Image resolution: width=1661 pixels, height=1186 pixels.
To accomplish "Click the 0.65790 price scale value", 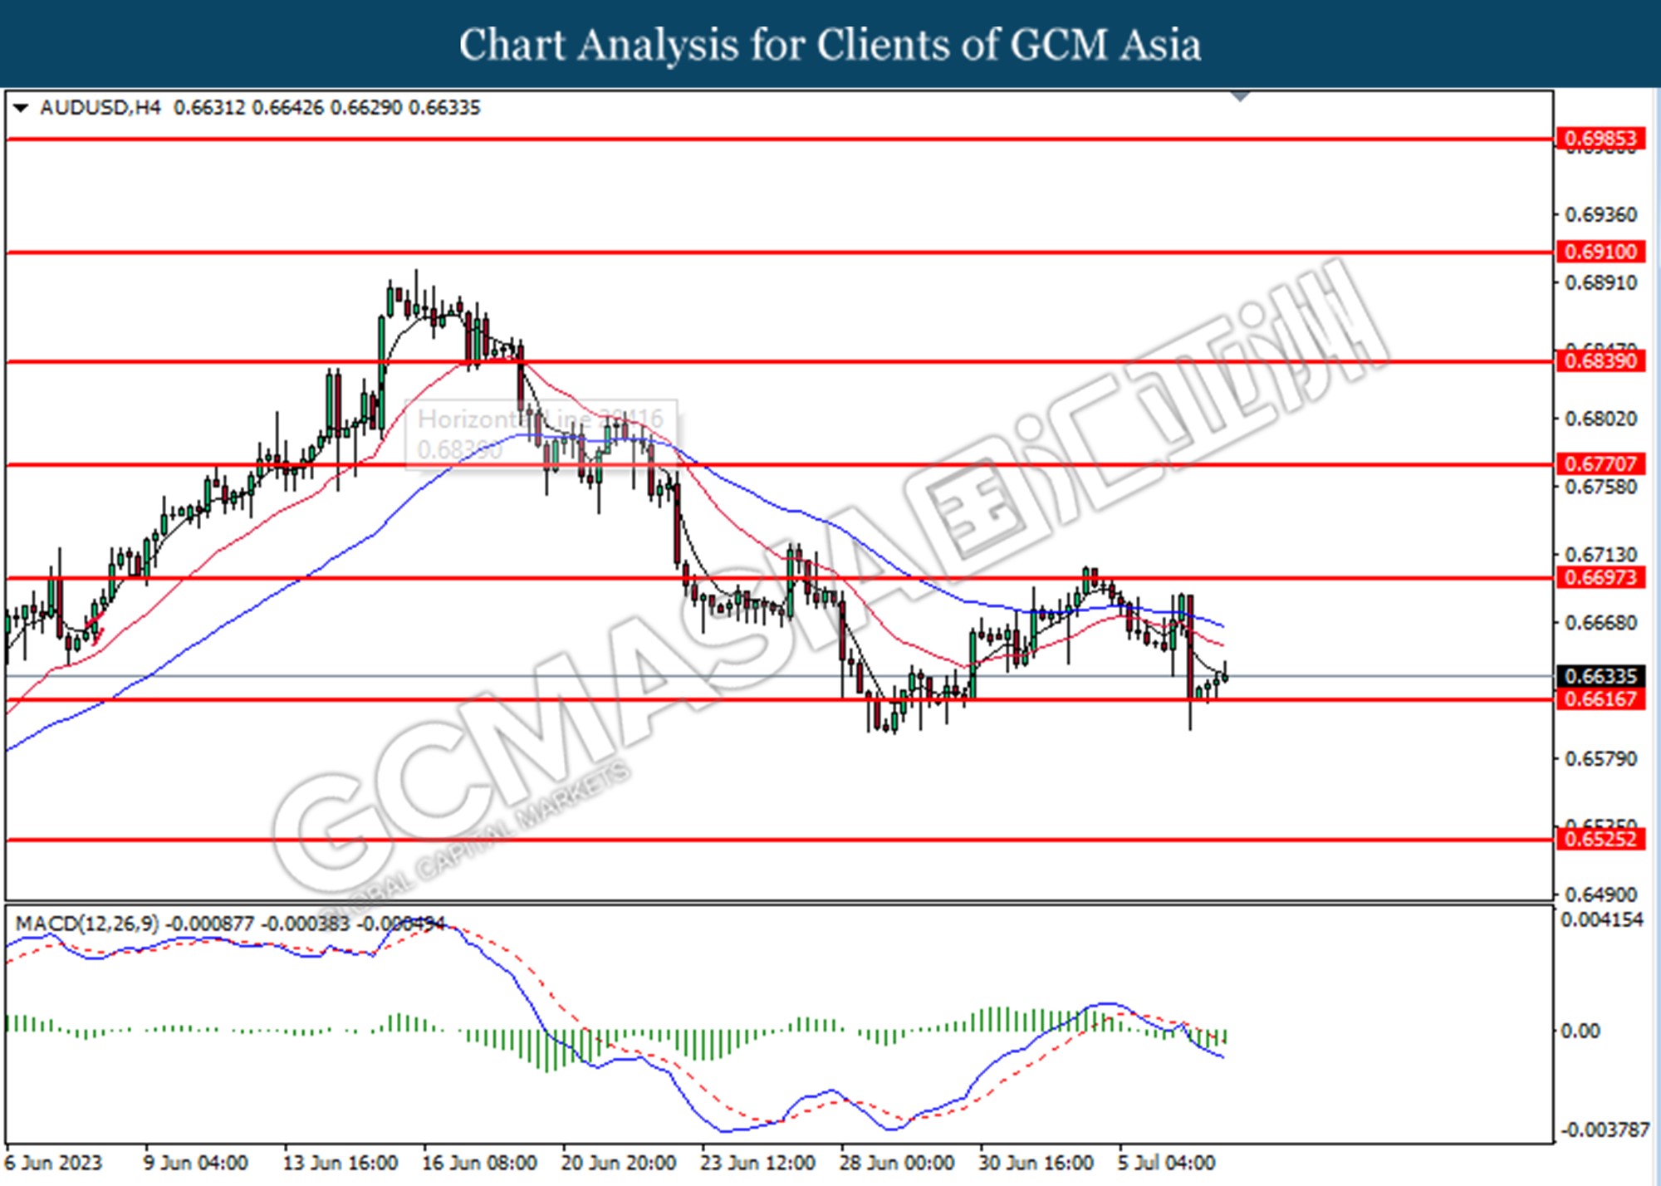I will click(1600, 759).
